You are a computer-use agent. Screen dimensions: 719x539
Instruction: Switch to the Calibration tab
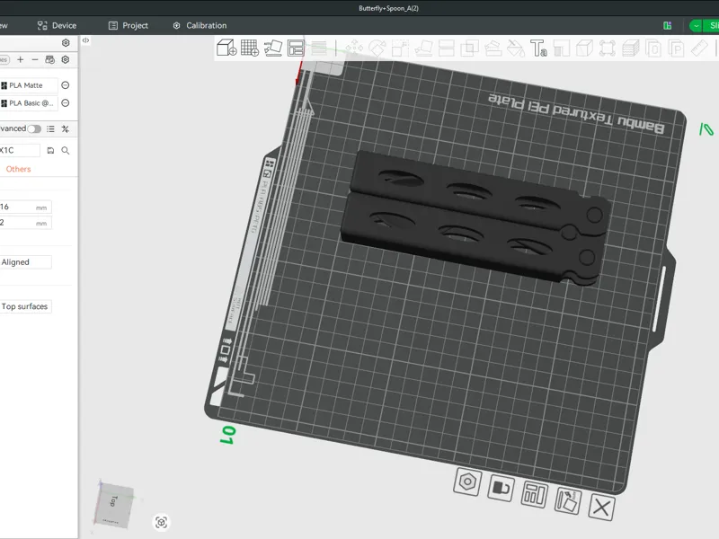pos(200,26)
